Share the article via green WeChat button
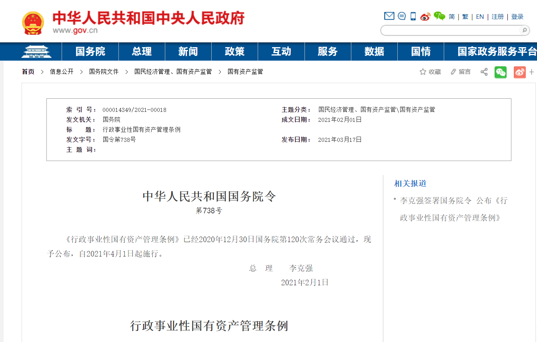 coord(500,72)
